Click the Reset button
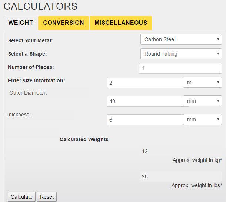Screen dimensions: 226x202 click(x=47, y=197)
